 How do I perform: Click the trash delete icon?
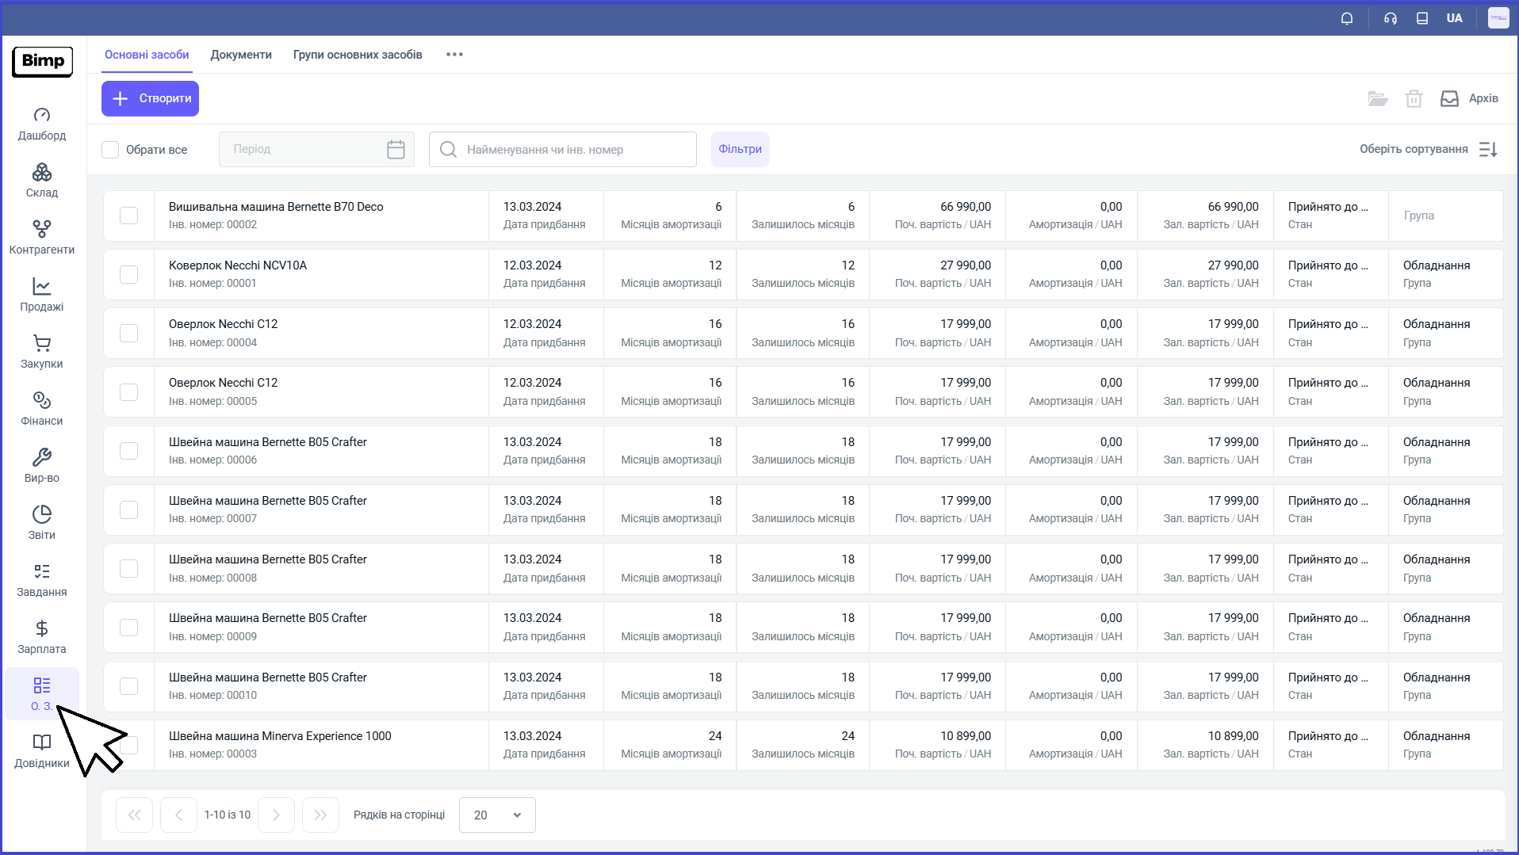click(1414, 99)
